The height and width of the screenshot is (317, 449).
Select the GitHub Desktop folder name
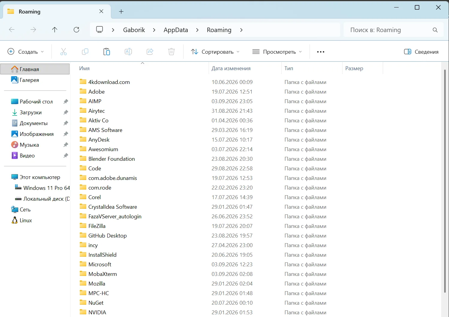tap(108, 236)
